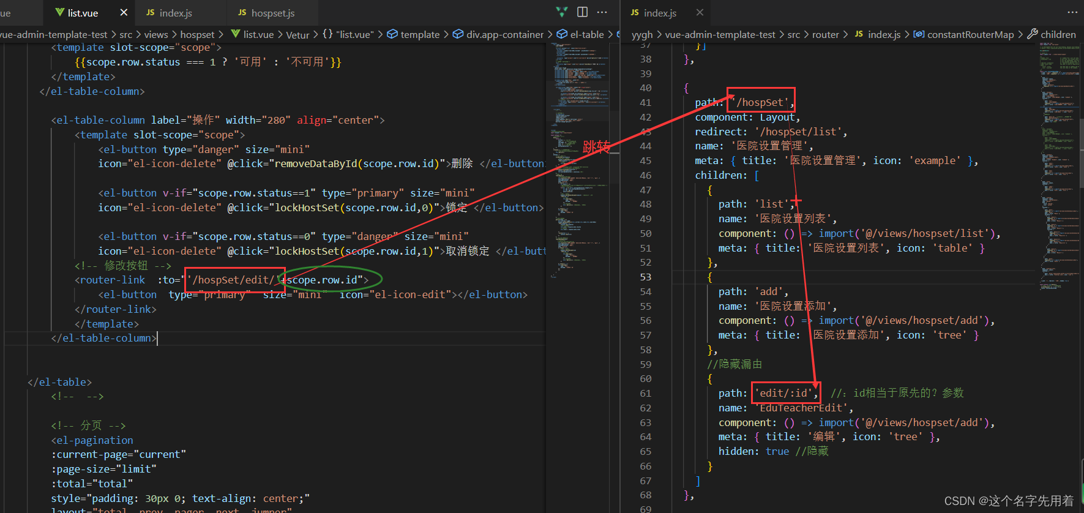Viewport: 1084px width, 513px height.
Task: Click lockHostSet(scope.row.id,1) handler text
Action: tap(354, 251)
